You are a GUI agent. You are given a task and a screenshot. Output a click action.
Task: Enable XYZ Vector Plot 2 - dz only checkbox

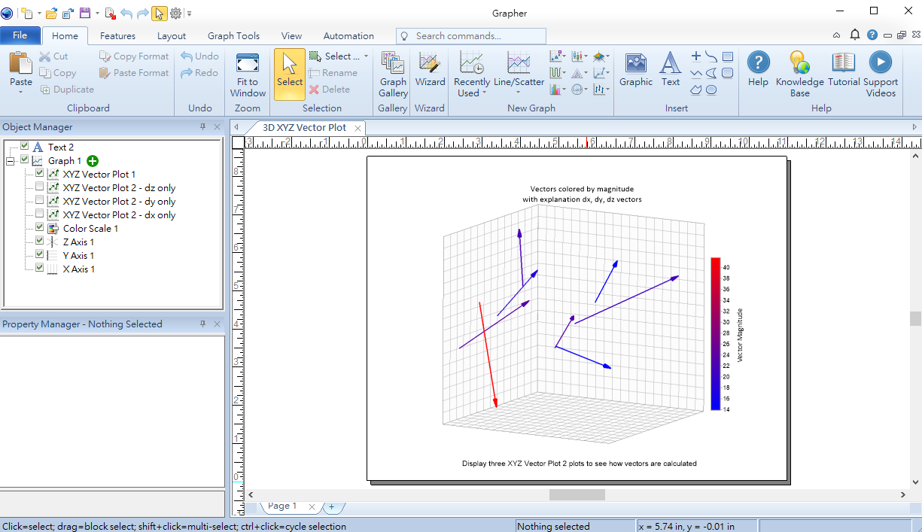point(40,187)
